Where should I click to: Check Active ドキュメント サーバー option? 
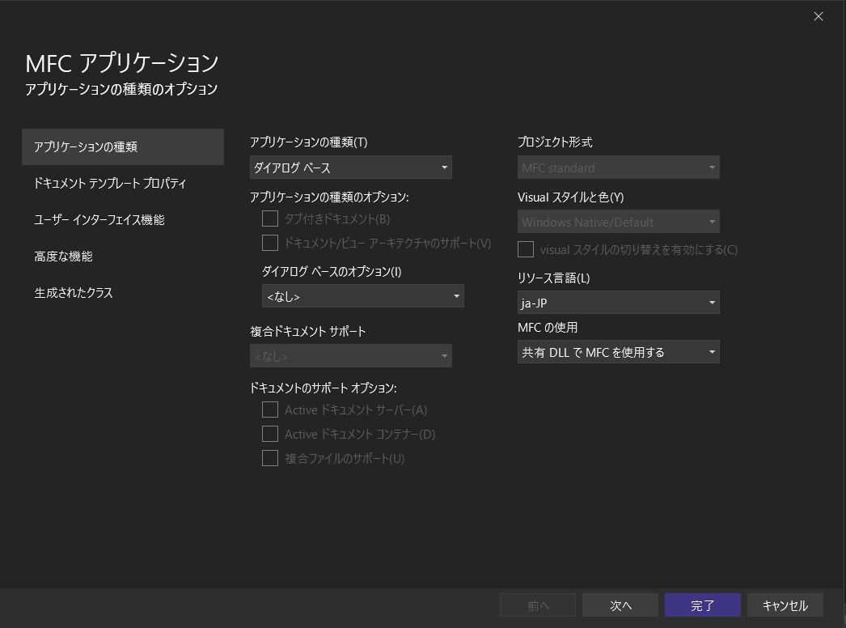[270, 410]
